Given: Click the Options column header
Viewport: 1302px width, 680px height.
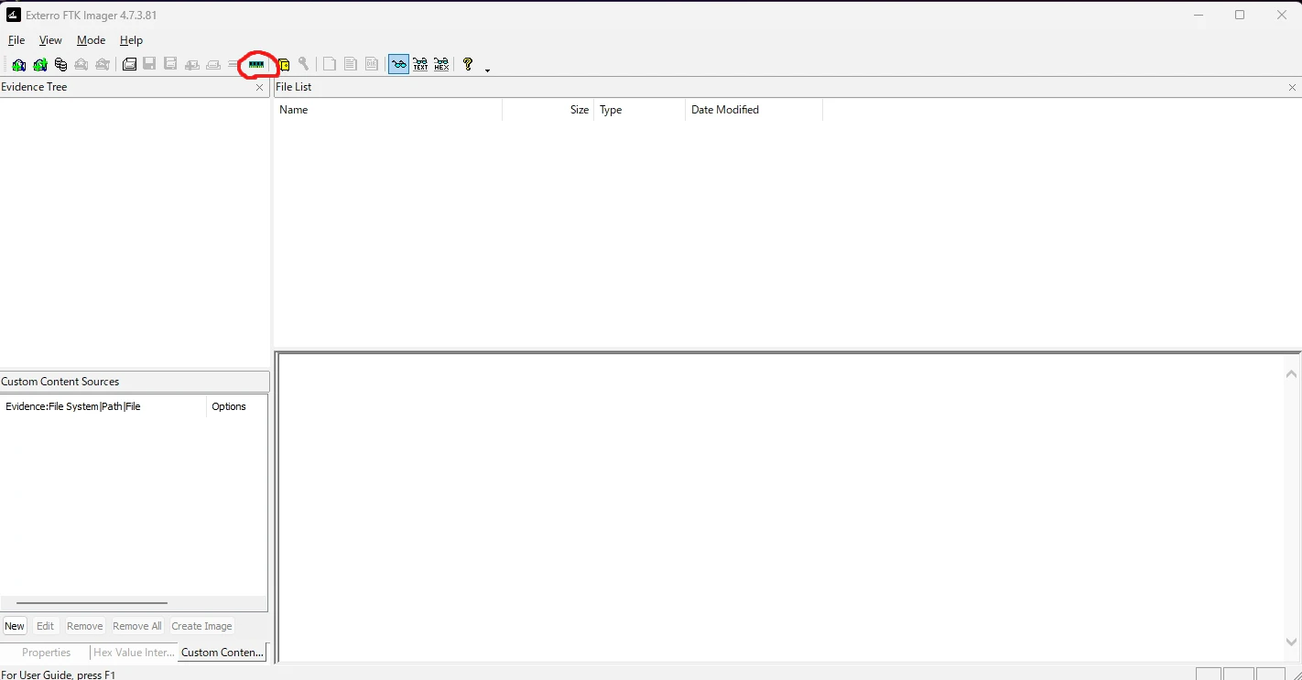Looking at the screenshot, I should [x=236, y=406].
